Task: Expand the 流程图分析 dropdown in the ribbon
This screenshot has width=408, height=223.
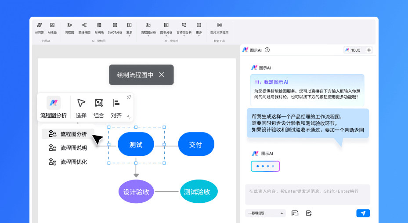Action: (148, 29)
